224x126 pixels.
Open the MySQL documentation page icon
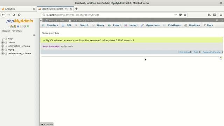21,26
